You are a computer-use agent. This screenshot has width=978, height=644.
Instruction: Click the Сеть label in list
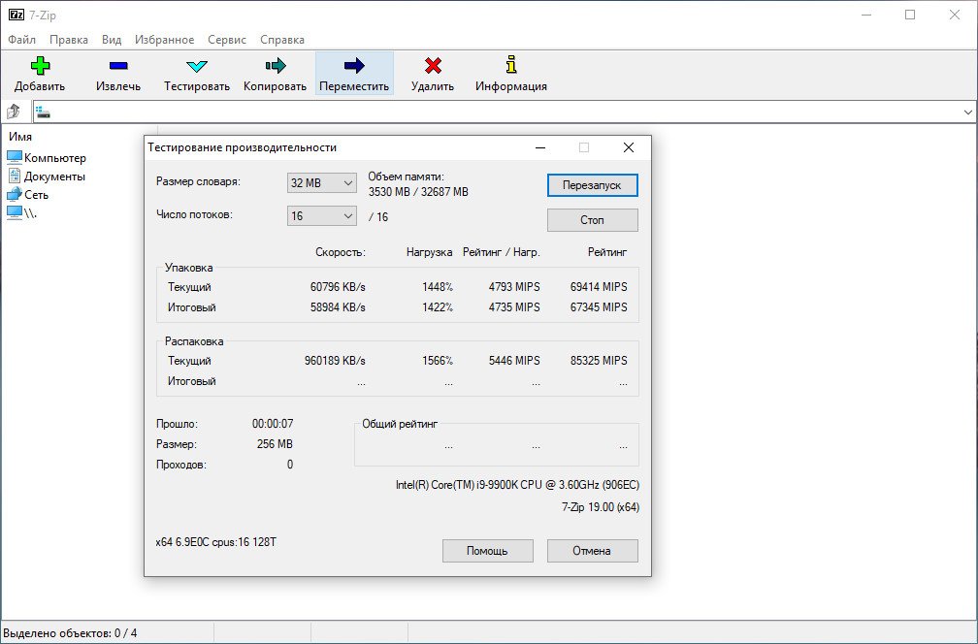point(36,195)
